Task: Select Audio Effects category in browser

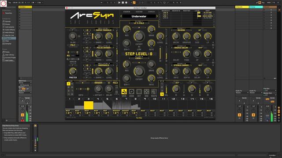Action: click(10, 30)
